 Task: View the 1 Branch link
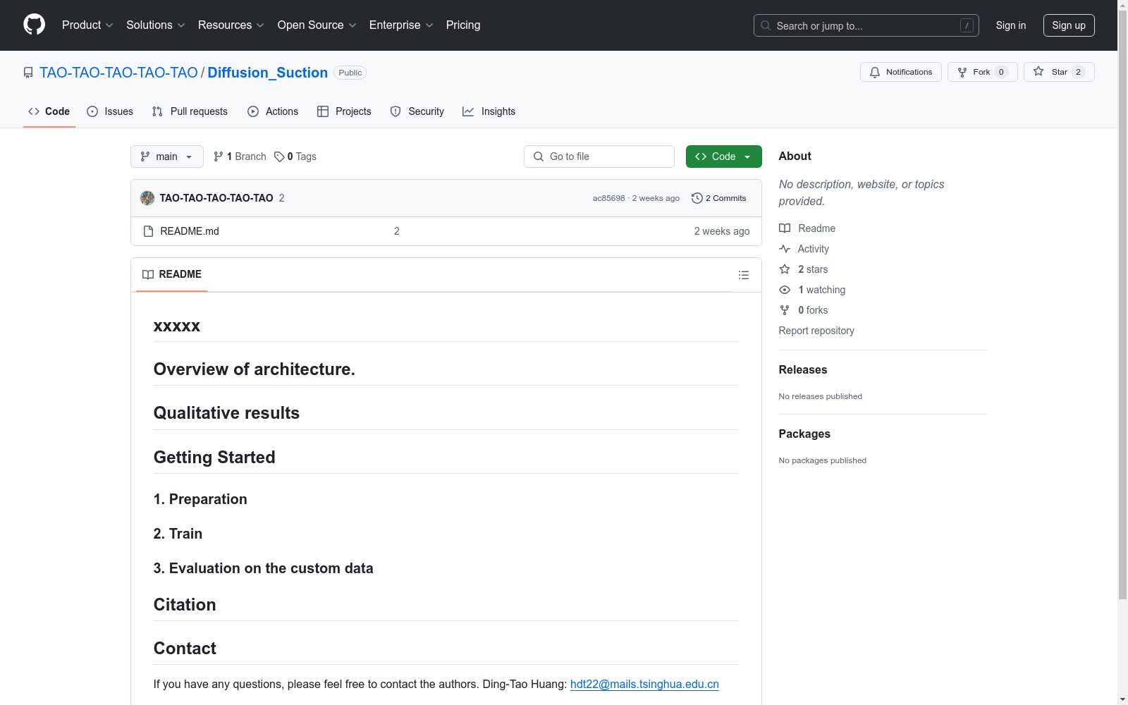click(x=240, y=157)
